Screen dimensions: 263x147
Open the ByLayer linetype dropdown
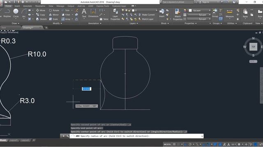coord(210,19)
